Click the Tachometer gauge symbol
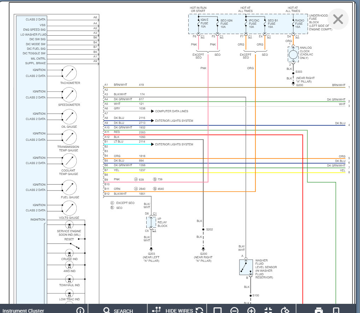The width and height of the screenshot is (360, 313). pyautogui.click(x=69, y=73)
